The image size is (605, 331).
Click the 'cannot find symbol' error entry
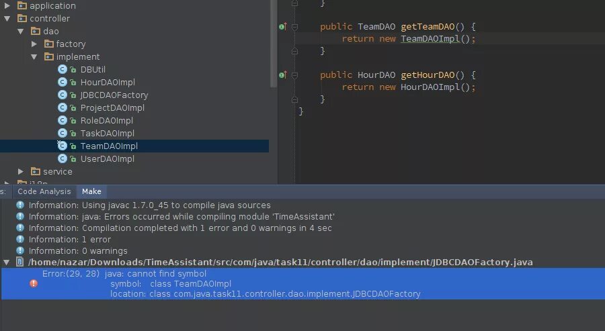click(302, 283)
